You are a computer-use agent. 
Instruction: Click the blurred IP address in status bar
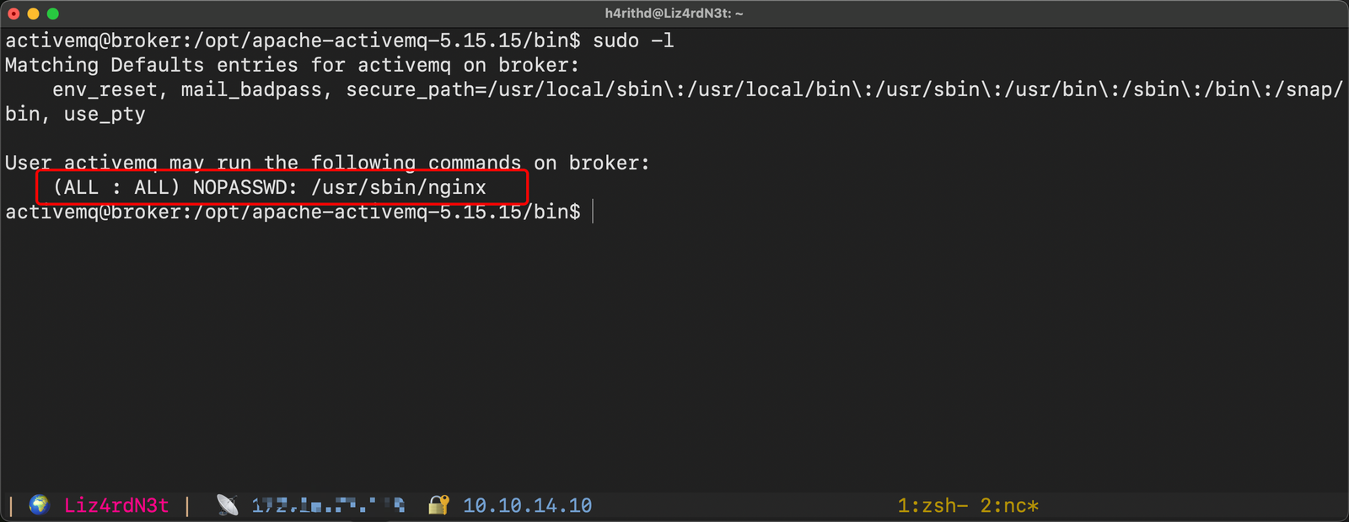tap(328, 506)
